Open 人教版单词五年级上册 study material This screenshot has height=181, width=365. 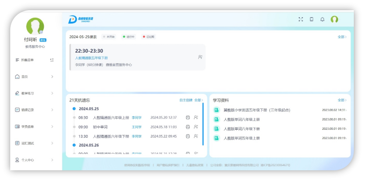(x=241, y=138)
